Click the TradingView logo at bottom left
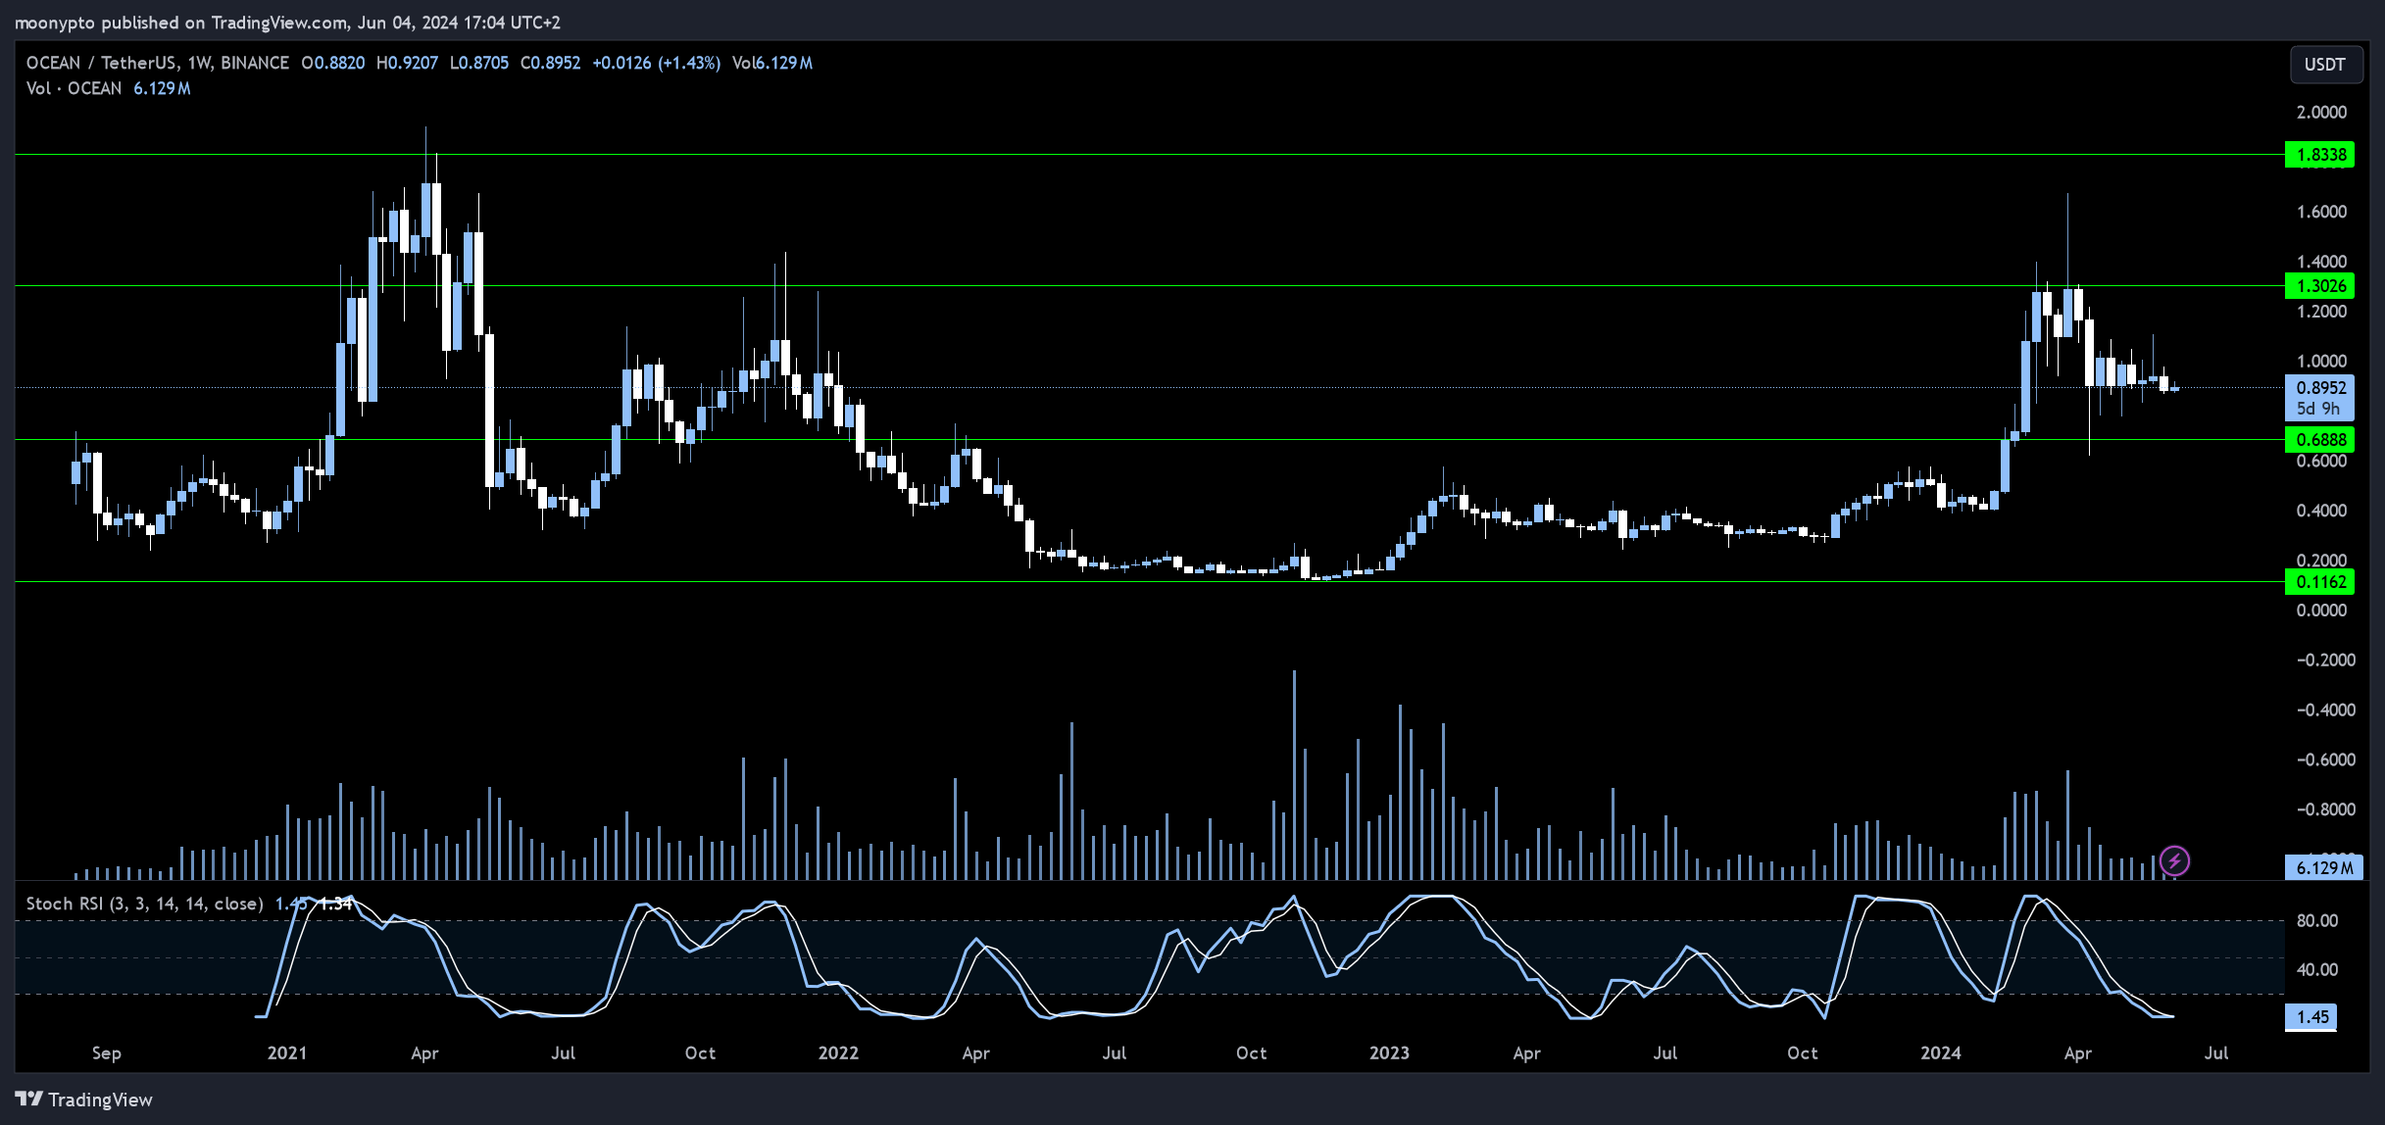The image size is (2385, 1125). tap(84, 1100)
